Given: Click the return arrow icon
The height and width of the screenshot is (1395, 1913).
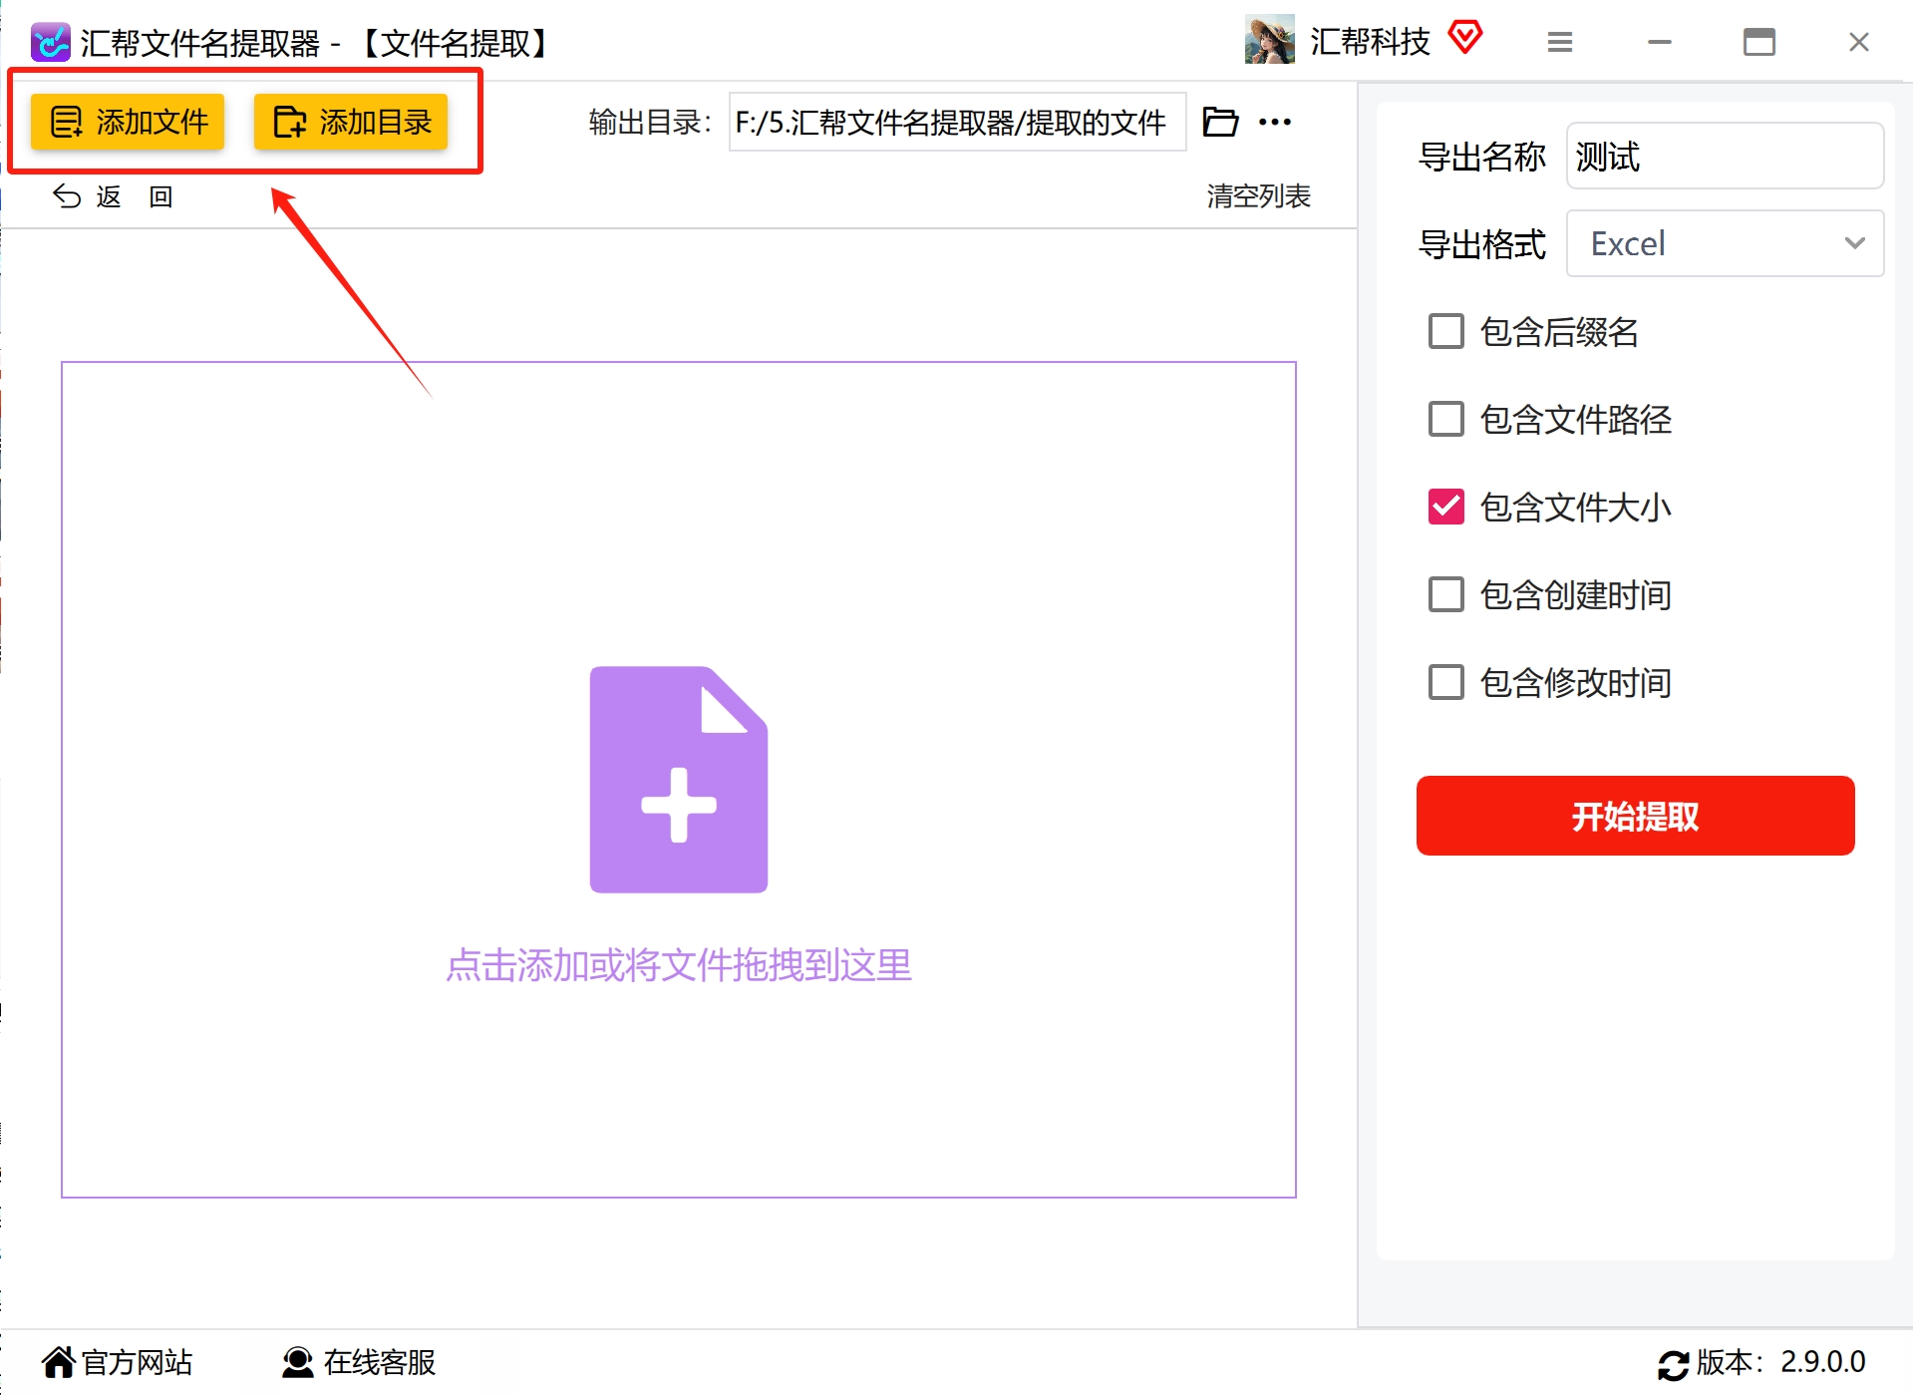Looking at the screenshot, I should 67,196.
